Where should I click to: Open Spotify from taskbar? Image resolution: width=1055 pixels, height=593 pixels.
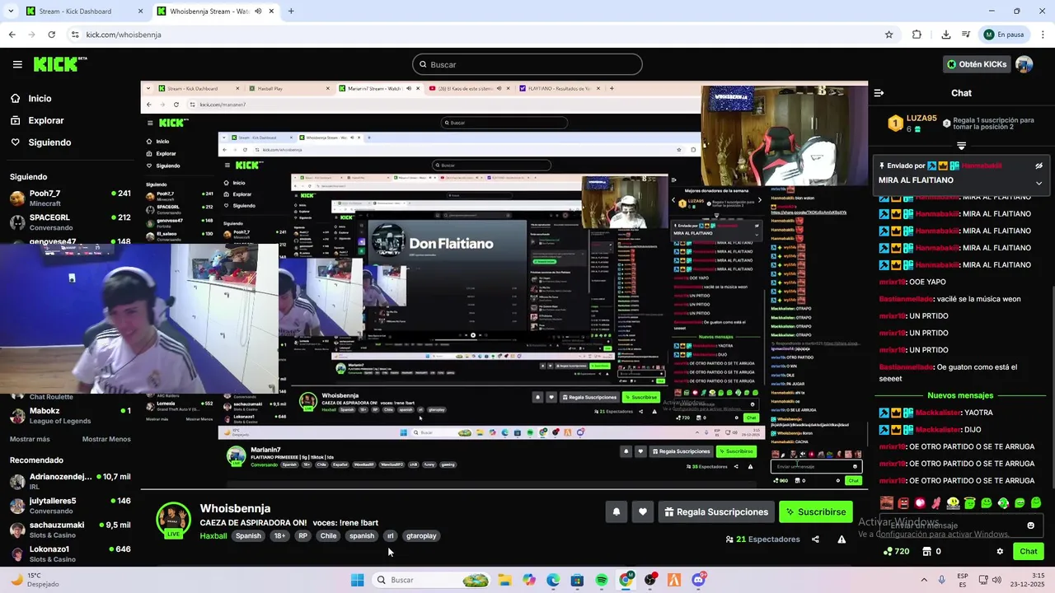tap(602, 580)
